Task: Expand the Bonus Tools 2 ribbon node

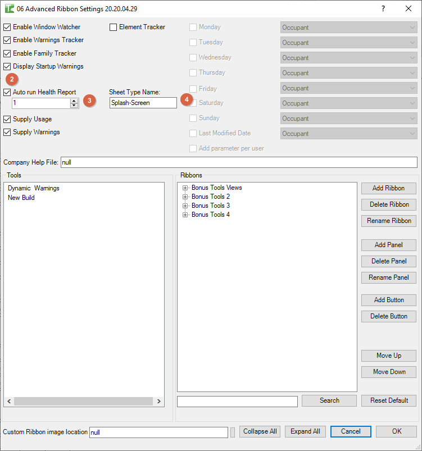Action: click(x=185, y=197)
